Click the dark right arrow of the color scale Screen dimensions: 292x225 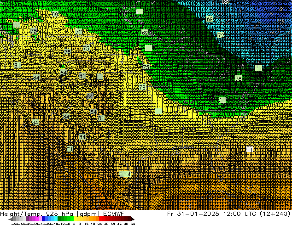[133, 219]
